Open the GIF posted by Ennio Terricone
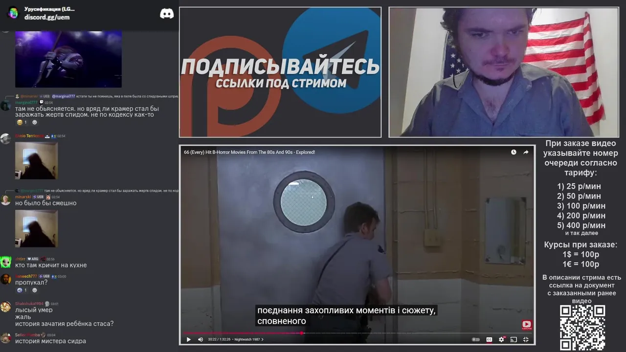This screenshot has height=352, width=626. click(x=36, y=160)
